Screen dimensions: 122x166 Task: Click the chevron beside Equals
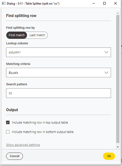point(106,73)
